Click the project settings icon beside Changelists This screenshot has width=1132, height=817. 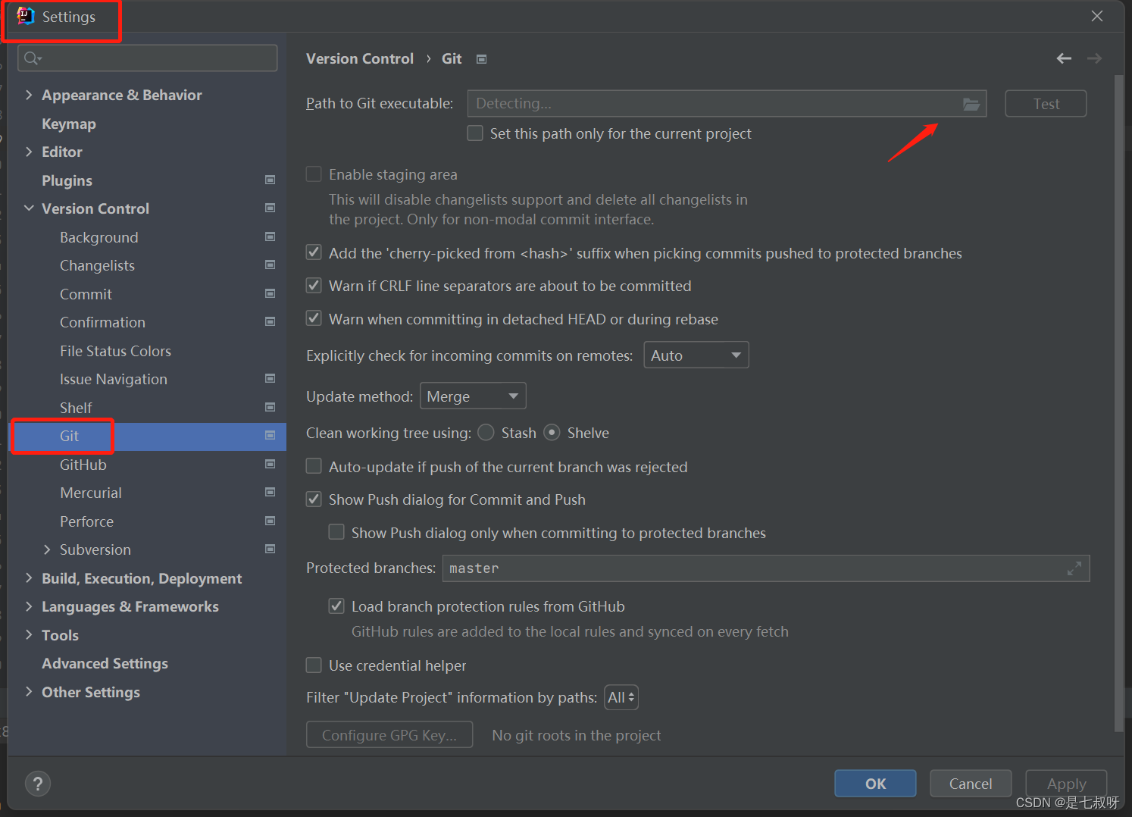point(270,265)
